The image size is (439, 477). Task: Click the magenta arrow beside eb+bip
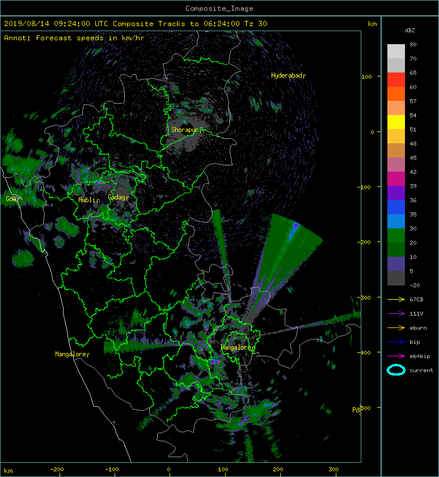click(396, 356)
